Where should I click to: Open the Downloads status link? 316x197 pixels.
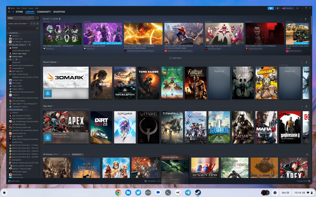pos(153,181)
